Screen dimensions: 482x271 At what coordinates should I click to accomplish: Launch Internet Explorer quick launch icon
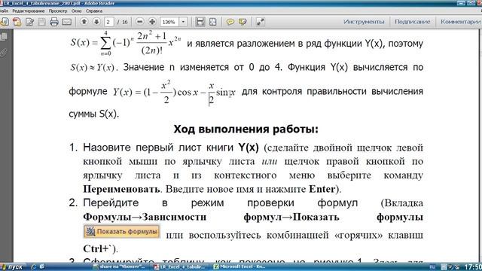[33, 266]
